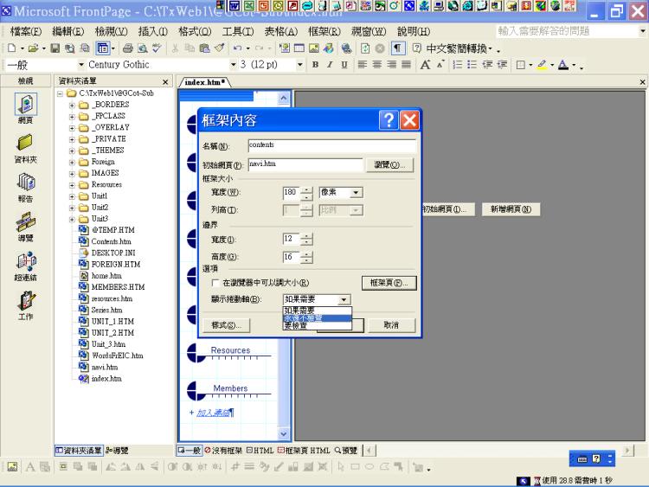Click the Bold formatting button
The height and width of the screenshot is (487, 649).
316,65
